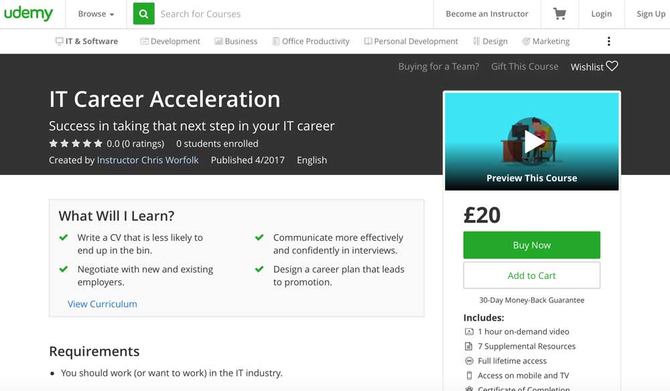Screen dimensions: 670x391
Task: Open the shopping cart icon
Action: coord(559,14)
